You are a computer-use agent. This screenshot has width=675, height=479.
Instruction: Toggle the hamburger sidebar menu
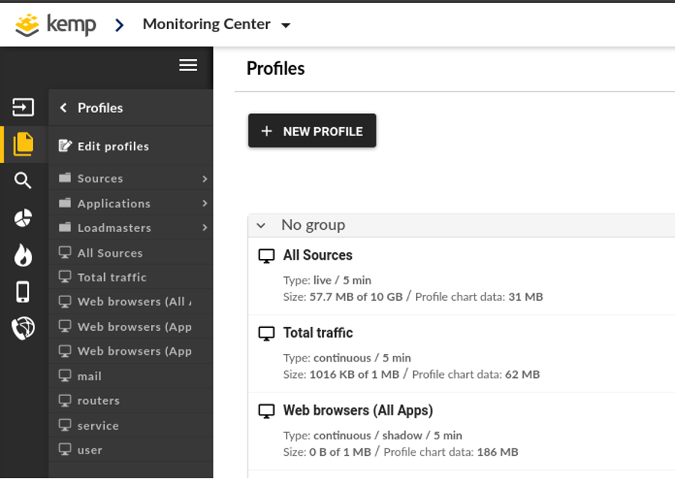click(188, 65)
